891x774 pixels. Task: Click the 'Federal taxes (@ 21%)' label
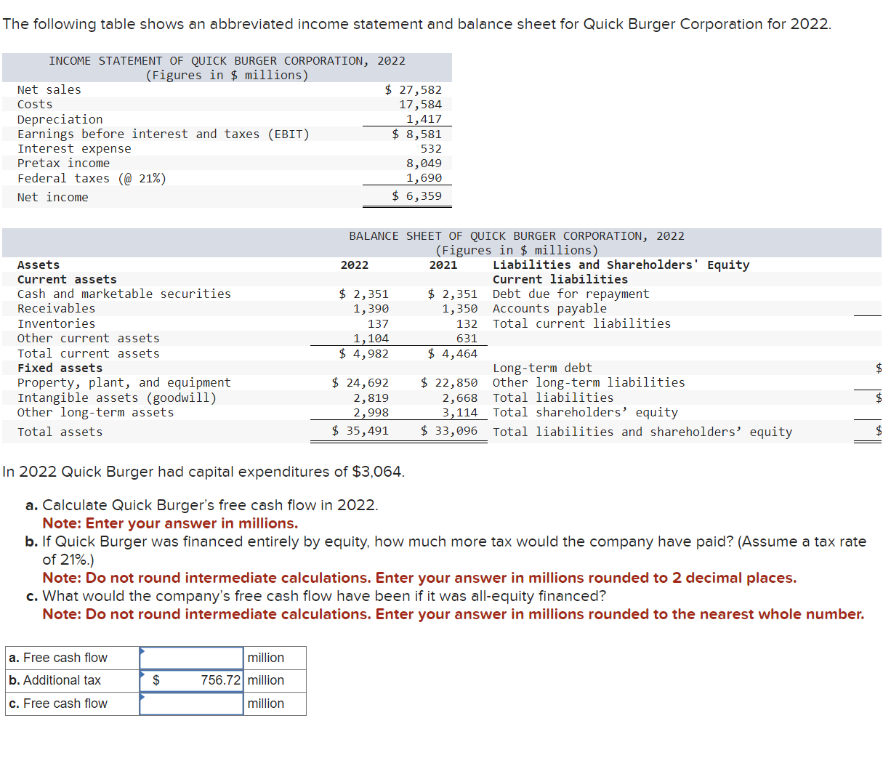(x=92, y=178)
